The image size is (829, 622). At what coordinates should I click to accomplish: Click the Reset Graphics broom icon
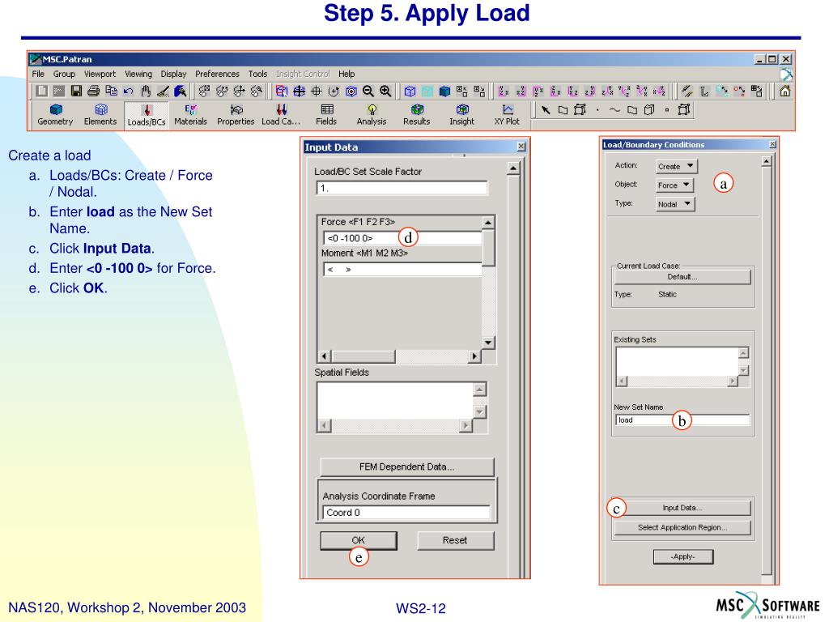click(x=163, y=91)
